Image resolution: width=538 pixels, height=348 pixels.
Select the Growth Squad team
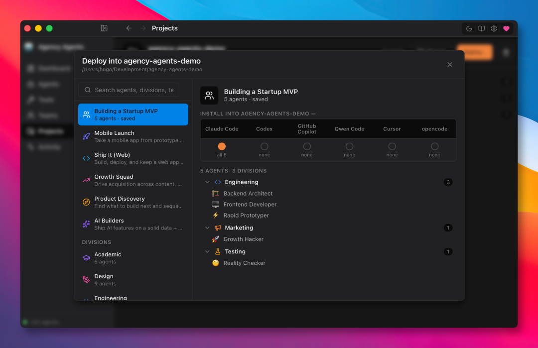click(x=133, y=180)
